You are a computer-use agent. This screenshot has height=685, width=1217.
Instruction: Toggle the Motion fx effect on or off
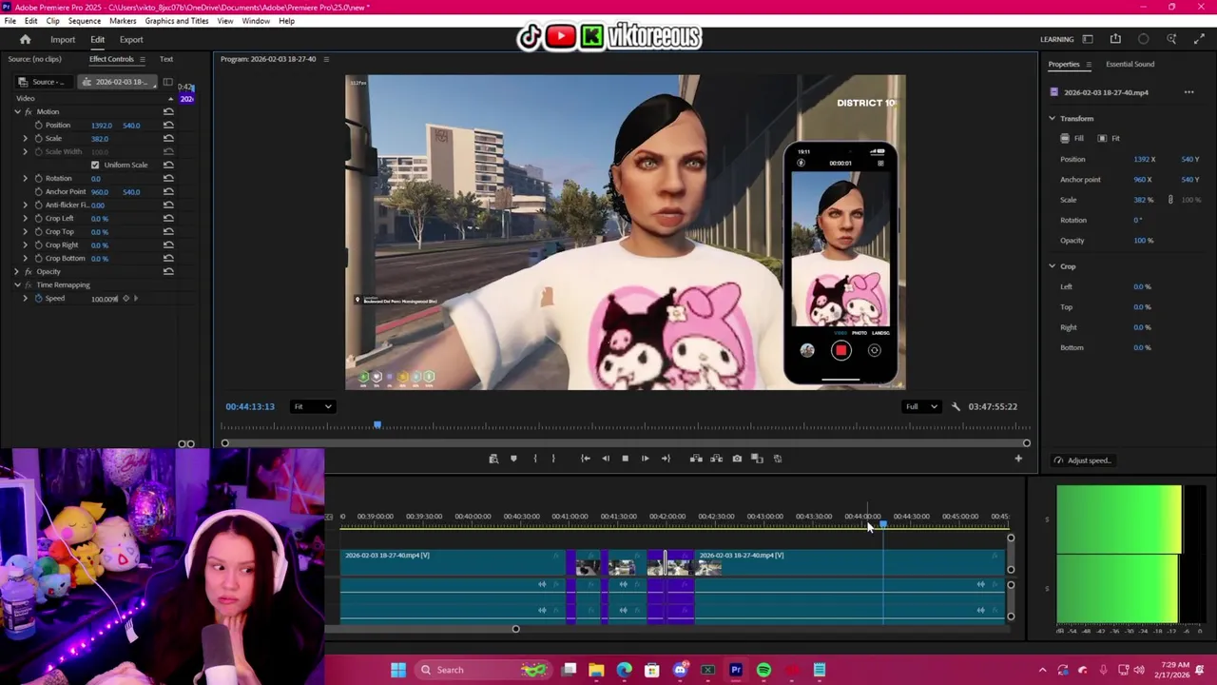(29, 111)
